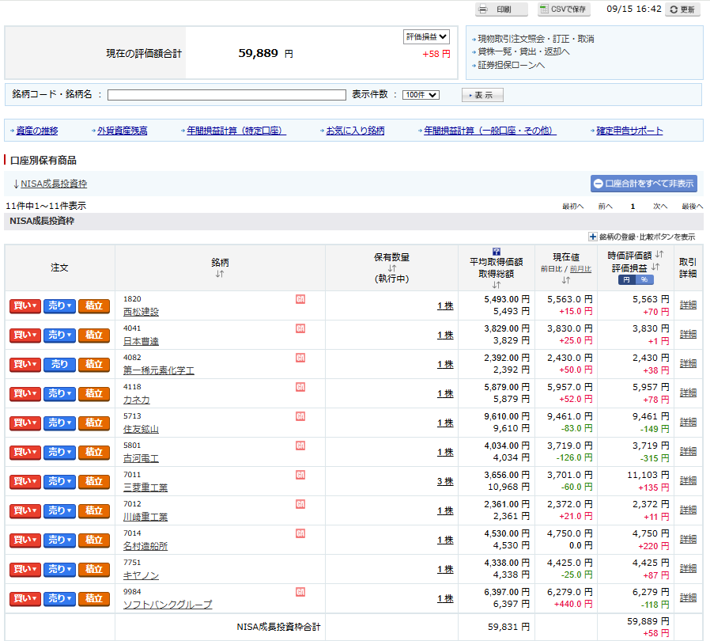
Task: Open 現物取引注文照会・訂正・取消 link
Action: tap(536, 39)
